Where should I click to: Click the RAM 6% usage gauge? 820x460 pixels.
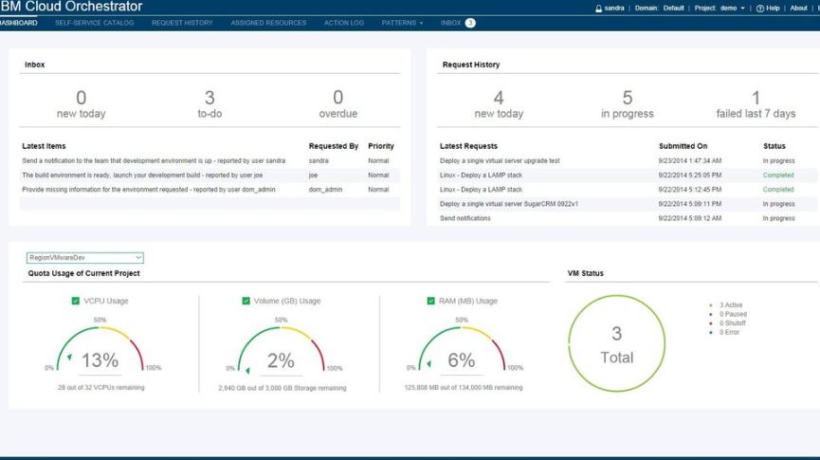coord(462,349)
